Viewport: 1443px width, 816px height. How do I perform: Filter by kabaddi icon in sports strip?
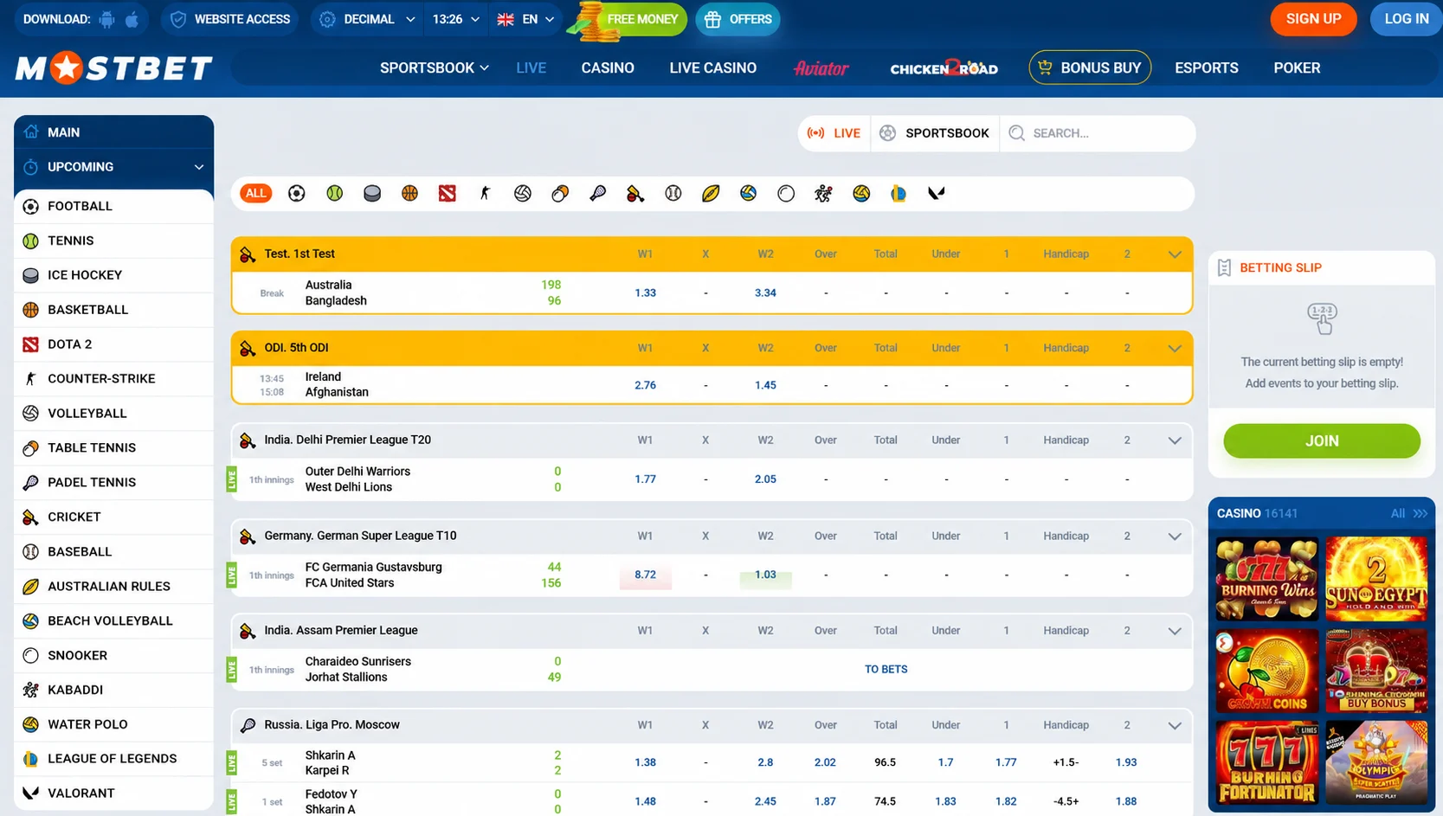(x=823, y=194)
